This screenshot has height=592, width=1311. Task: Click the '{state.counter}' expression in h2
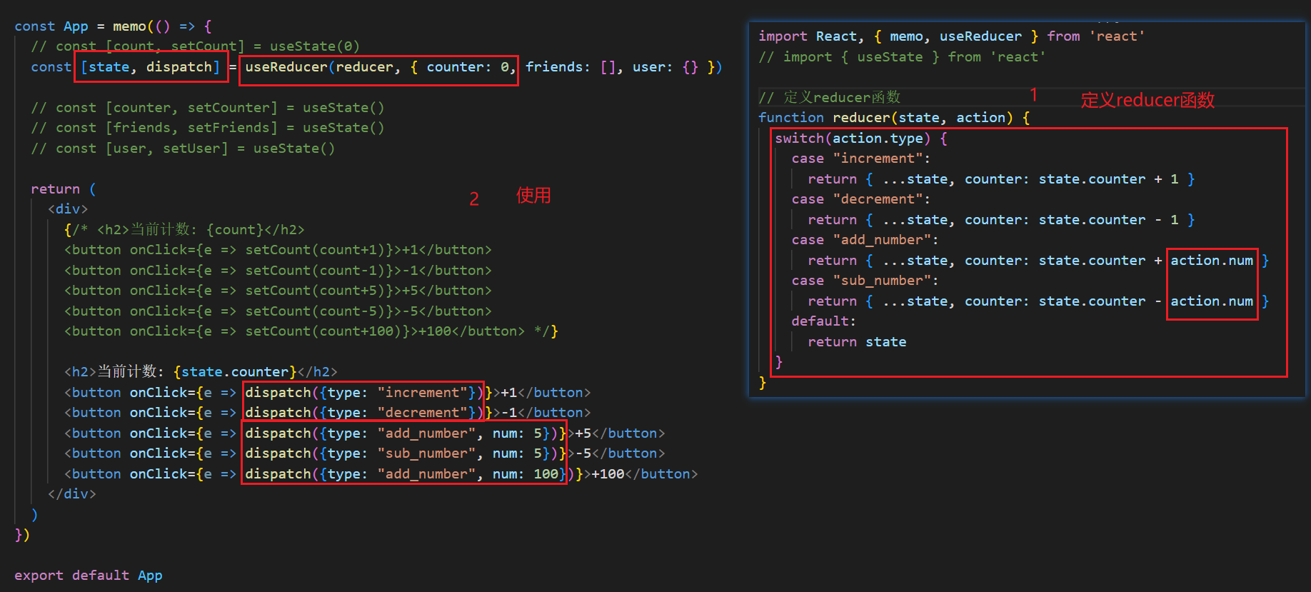pyautogui.click(x=235, y=372)
